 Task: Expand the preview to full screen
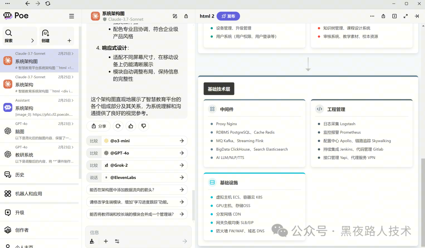click(x=405, y=16)
